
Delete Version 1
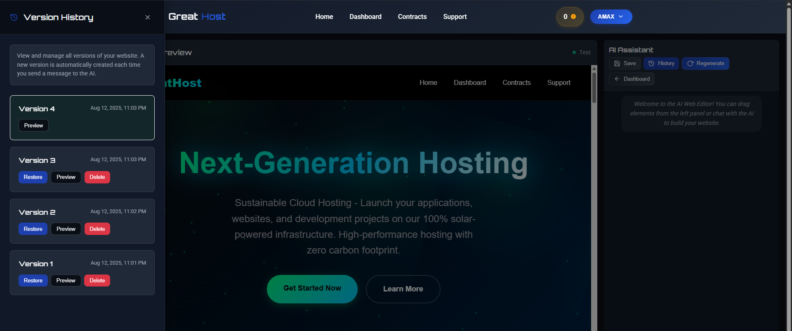97,281
